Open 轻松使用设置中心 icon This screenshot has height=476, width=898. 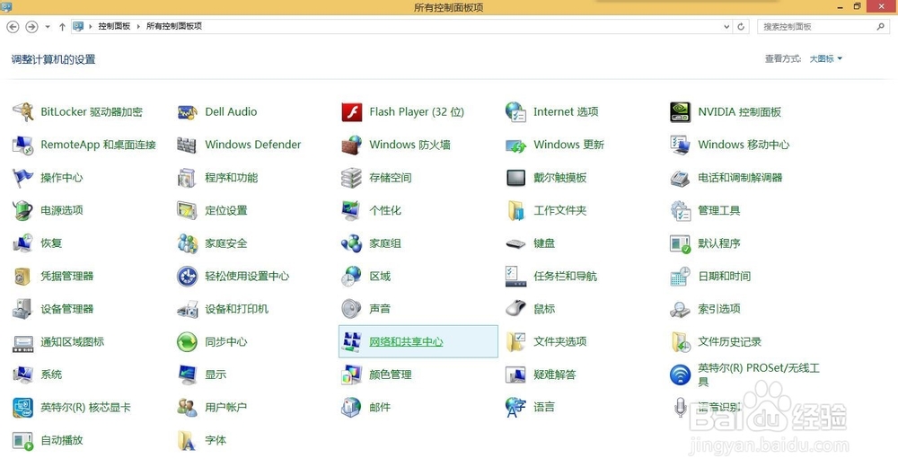(188, 276)
